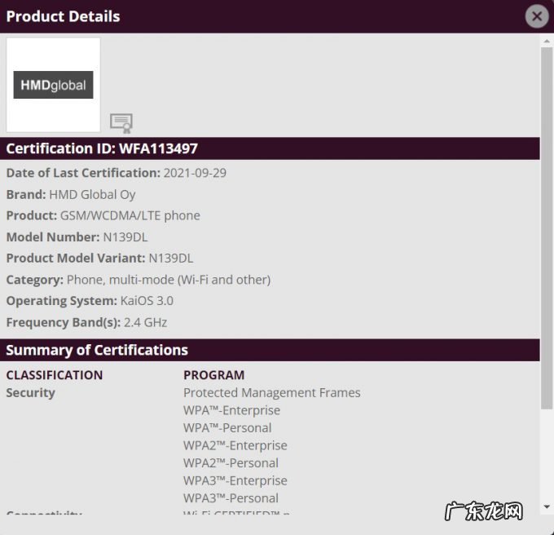Viewport: 554px width, 535px height.
Task: Click the WPA3™-Personal program entry
Action: pos(231,498)
